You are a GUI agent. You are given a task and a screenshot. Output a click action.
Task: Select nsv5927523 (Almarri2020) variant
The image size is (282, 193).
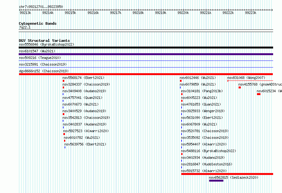pos(86,131)
